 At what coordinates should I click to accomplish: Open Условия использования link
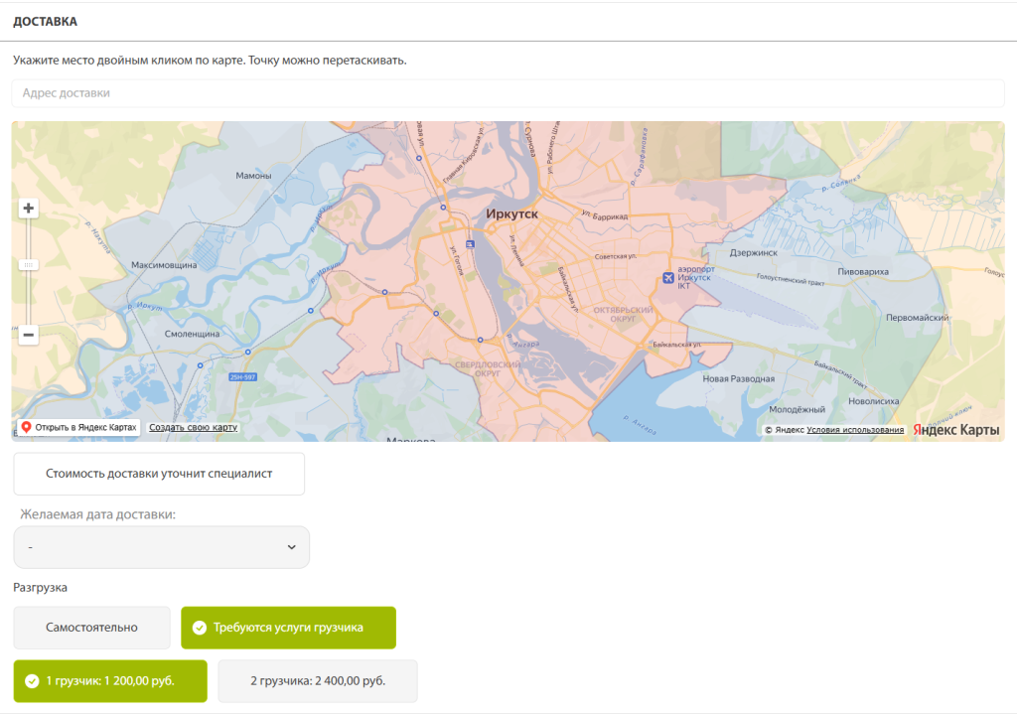tap(855, 429)
